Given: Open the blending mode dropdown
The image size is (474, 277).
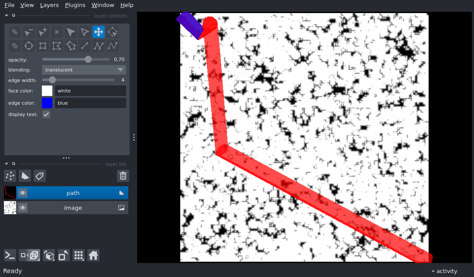Looking at the screenshot, I should (x=84, y=70).
